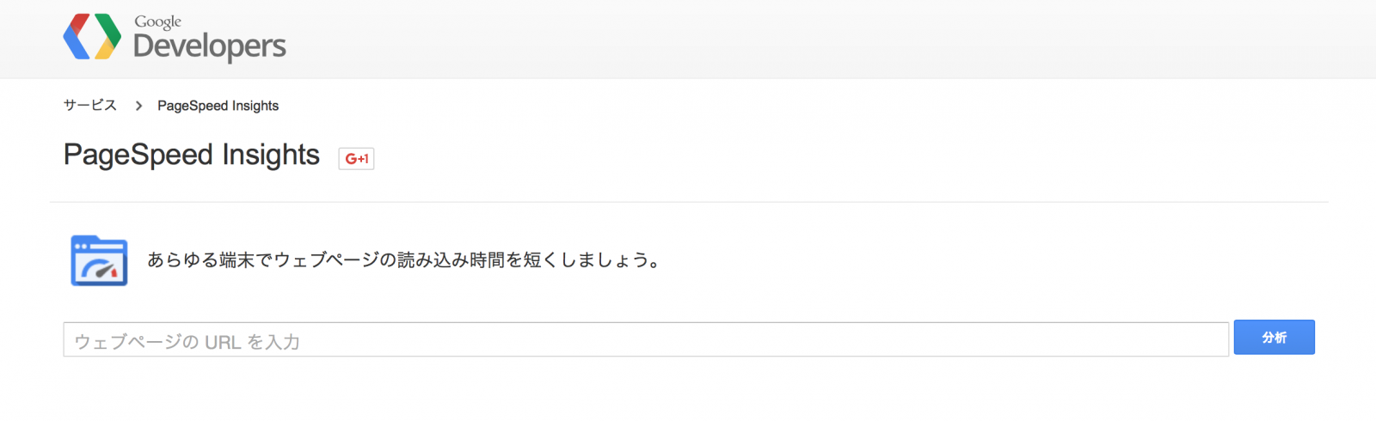Click the large PageSpeed Insights page heading
Screen dimensions: 1376x421
coord(192,156)
